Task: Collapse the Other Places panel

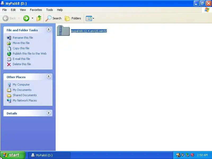Action: 49,77
